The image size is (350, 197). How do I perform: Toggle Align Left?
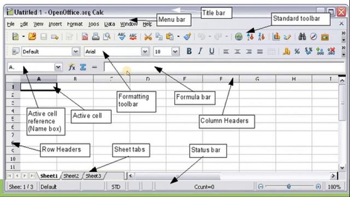(226, 51)
